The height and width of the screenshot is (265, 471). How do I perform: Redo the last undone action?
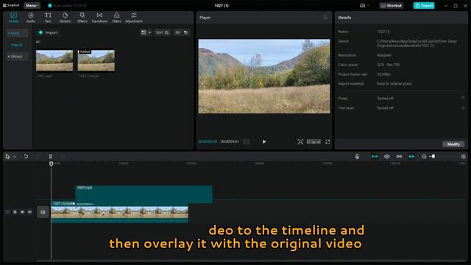38,157
